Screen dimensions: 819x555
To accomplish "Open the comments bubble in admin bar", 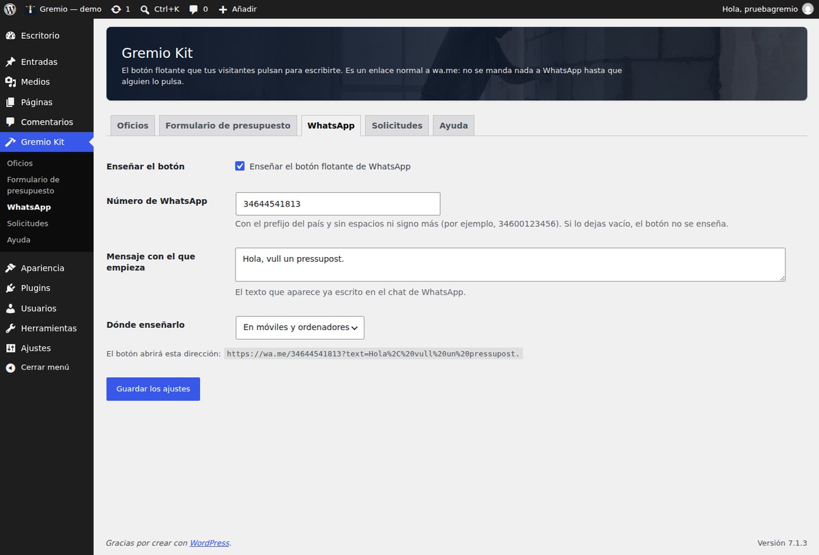I will 194,10.
